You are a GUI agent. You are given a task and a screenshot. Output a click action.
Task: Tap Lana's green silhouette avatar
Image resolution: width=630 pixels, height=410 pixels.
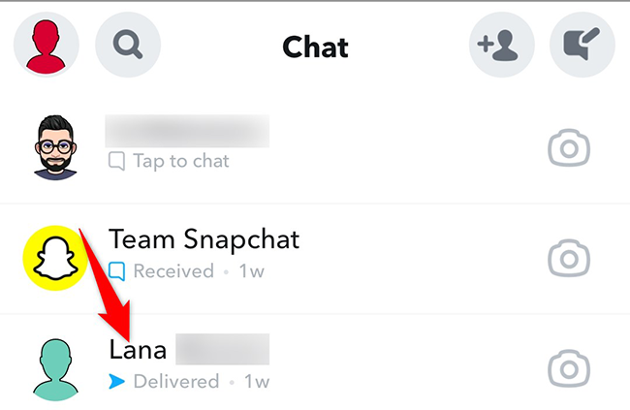tap(55, 369)
